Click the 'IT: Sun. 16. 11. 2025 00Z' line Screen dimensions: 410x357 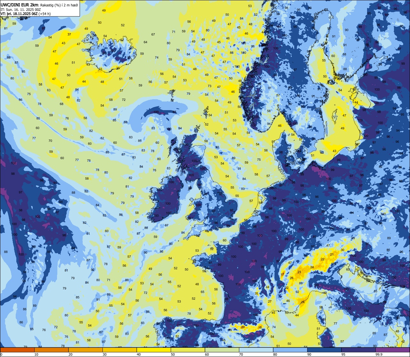20,9
